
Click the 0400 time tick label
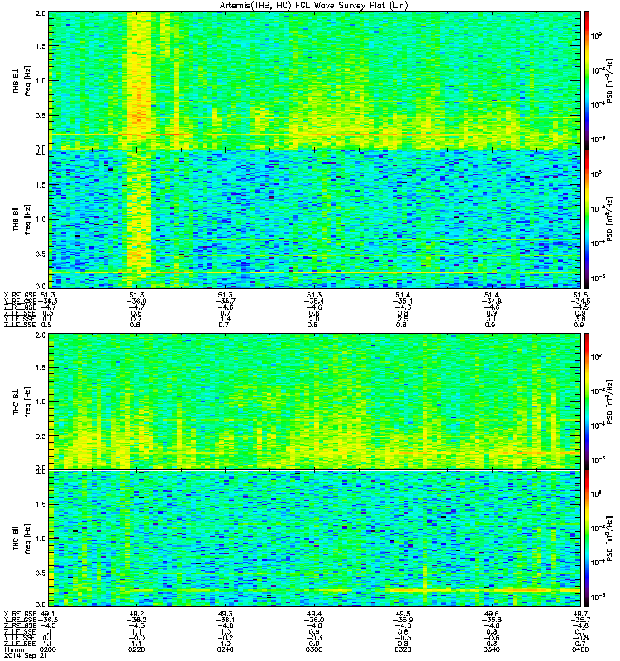pos(580,649)
